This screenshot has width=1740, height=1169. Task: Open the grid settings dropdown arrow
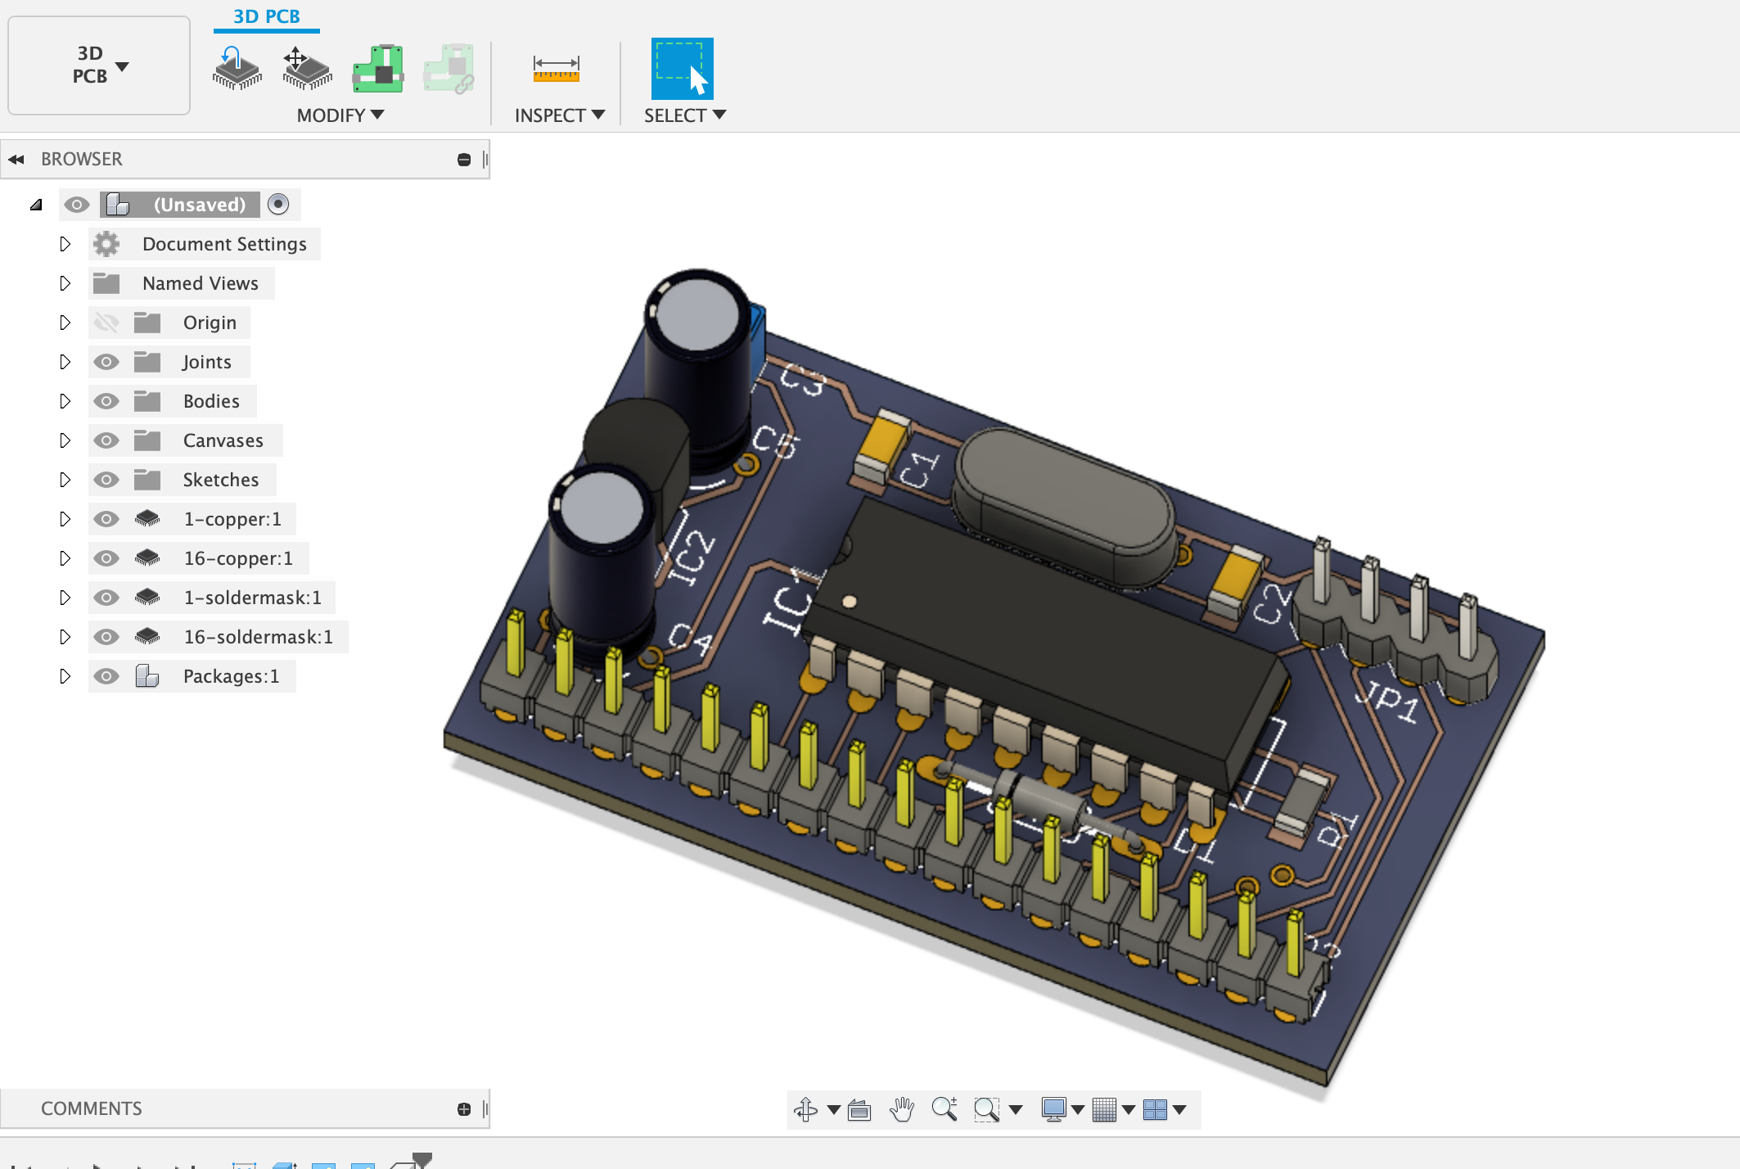coord(1130,1111)
